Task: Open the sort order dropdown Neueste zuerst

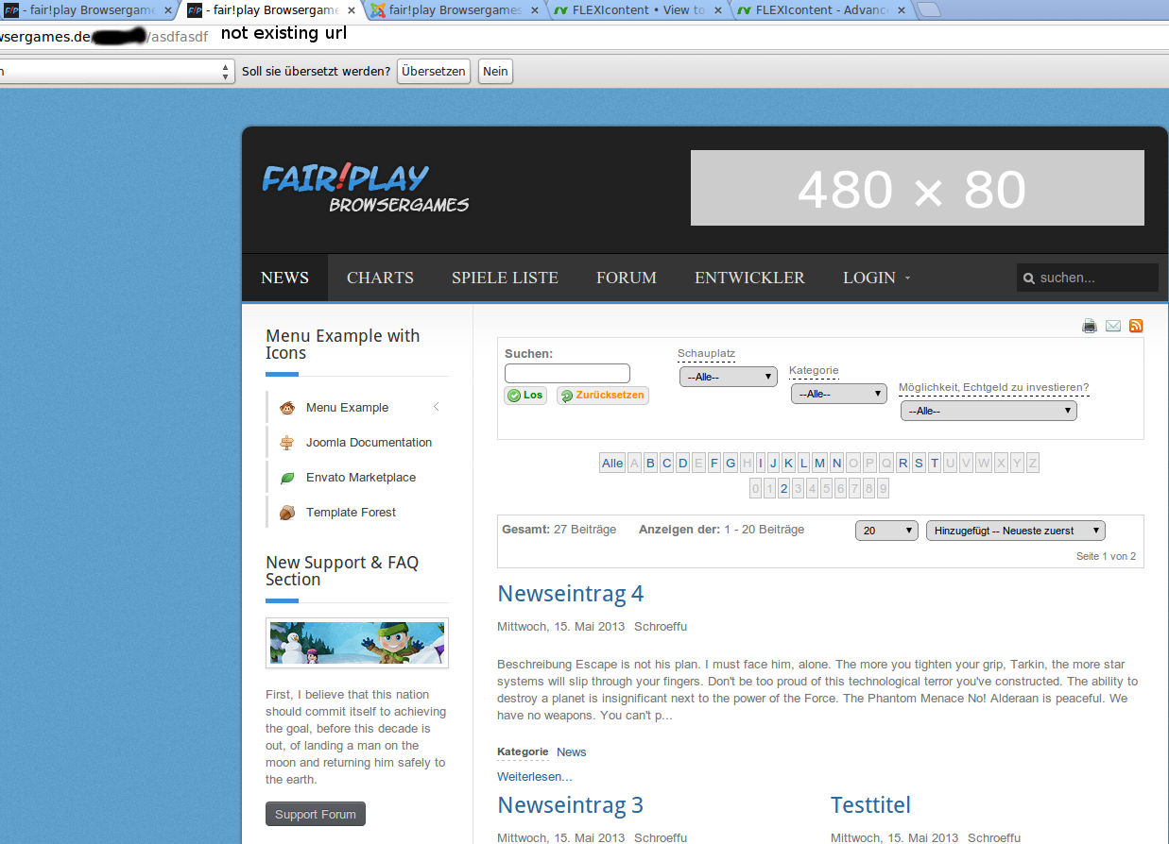Action: (1016, 531)
